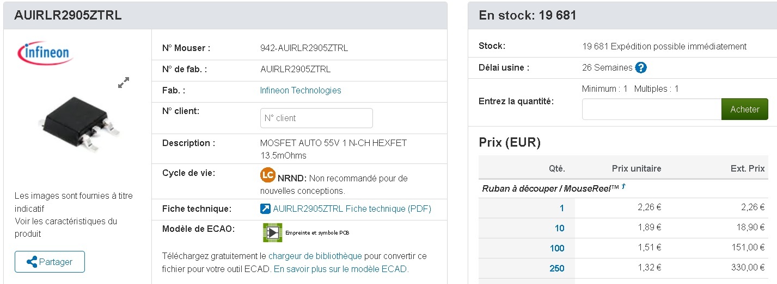Open En savoir plus sur le modèle ECAD
Screen dimensions: 777x284
coord(341,269)
